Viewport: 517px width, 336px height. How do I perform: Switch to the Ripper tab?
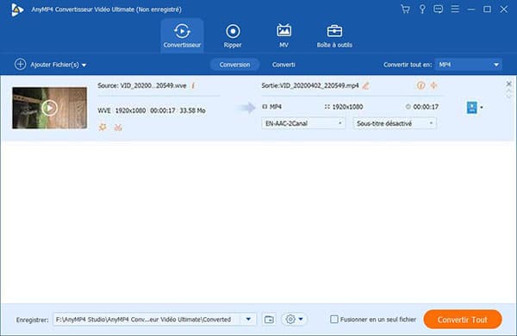[x=233, y=35]
